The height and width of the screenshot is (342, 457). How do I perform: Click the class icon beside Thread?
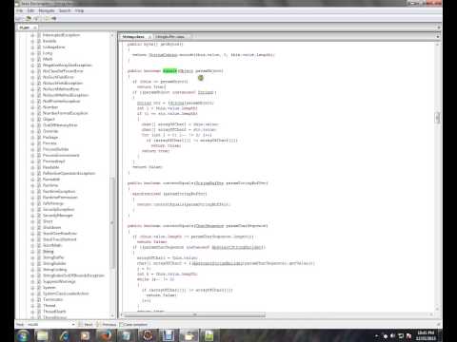[x=39, y=306]
